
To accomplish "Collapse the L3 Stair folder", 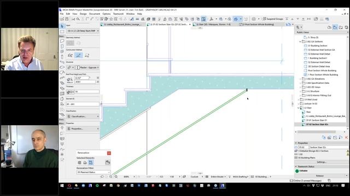I will point(299,108).
